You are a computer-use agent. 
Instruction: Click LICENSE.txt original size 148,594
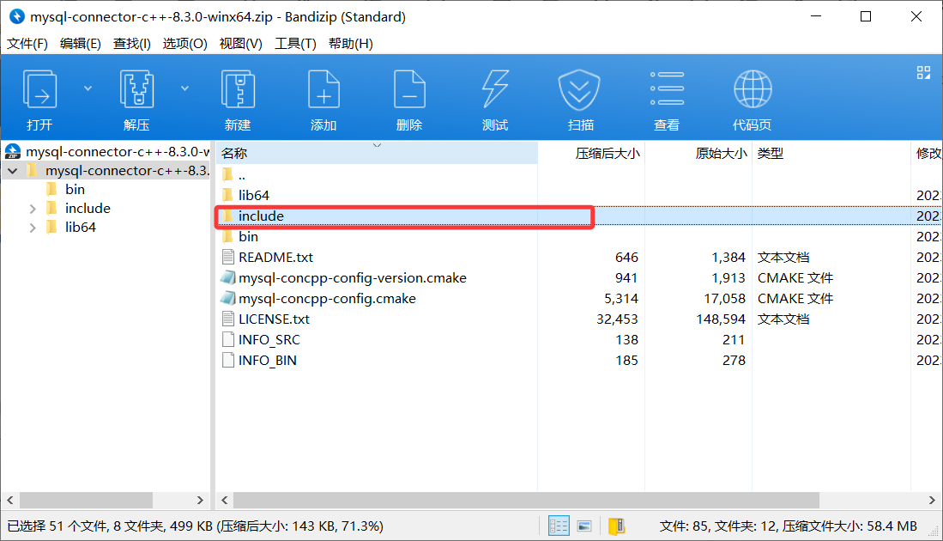(x=721, y=319)
